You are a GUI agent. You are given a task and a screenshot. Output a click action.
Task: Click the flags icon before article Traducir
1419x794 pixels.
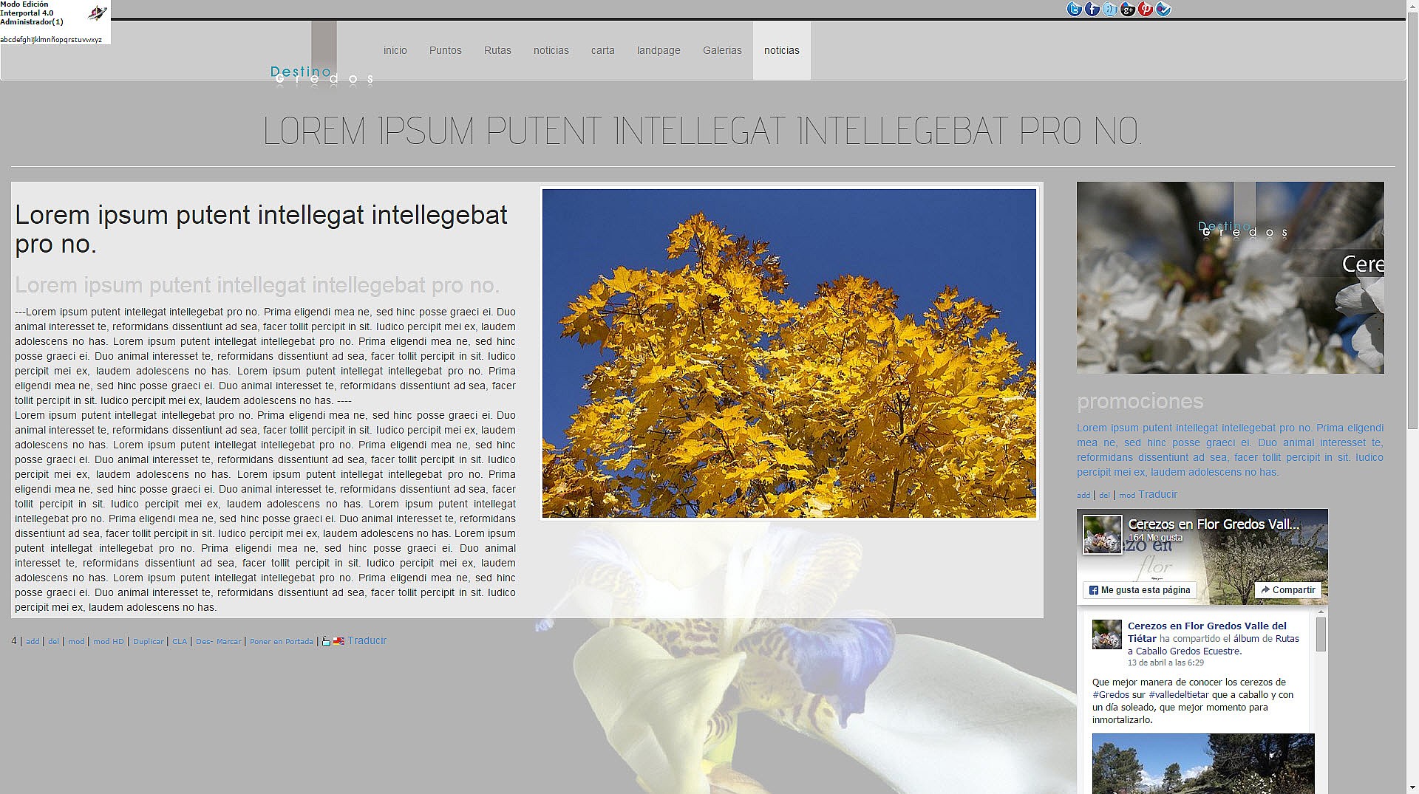pos(338,641)
